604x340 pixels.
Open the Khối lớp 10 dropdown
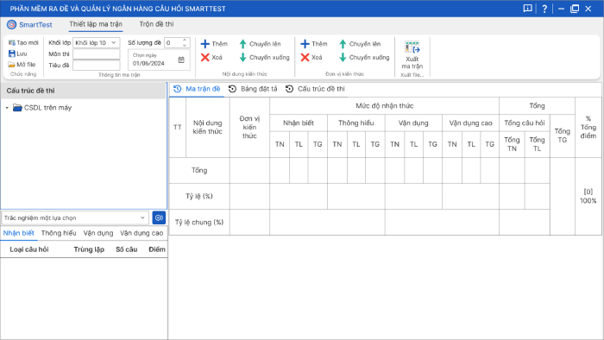[97, 43]
